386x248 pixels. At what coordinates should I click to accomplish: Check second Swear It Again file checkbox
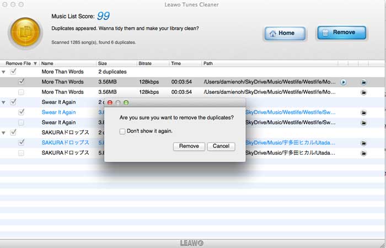(x=21, y=123)
